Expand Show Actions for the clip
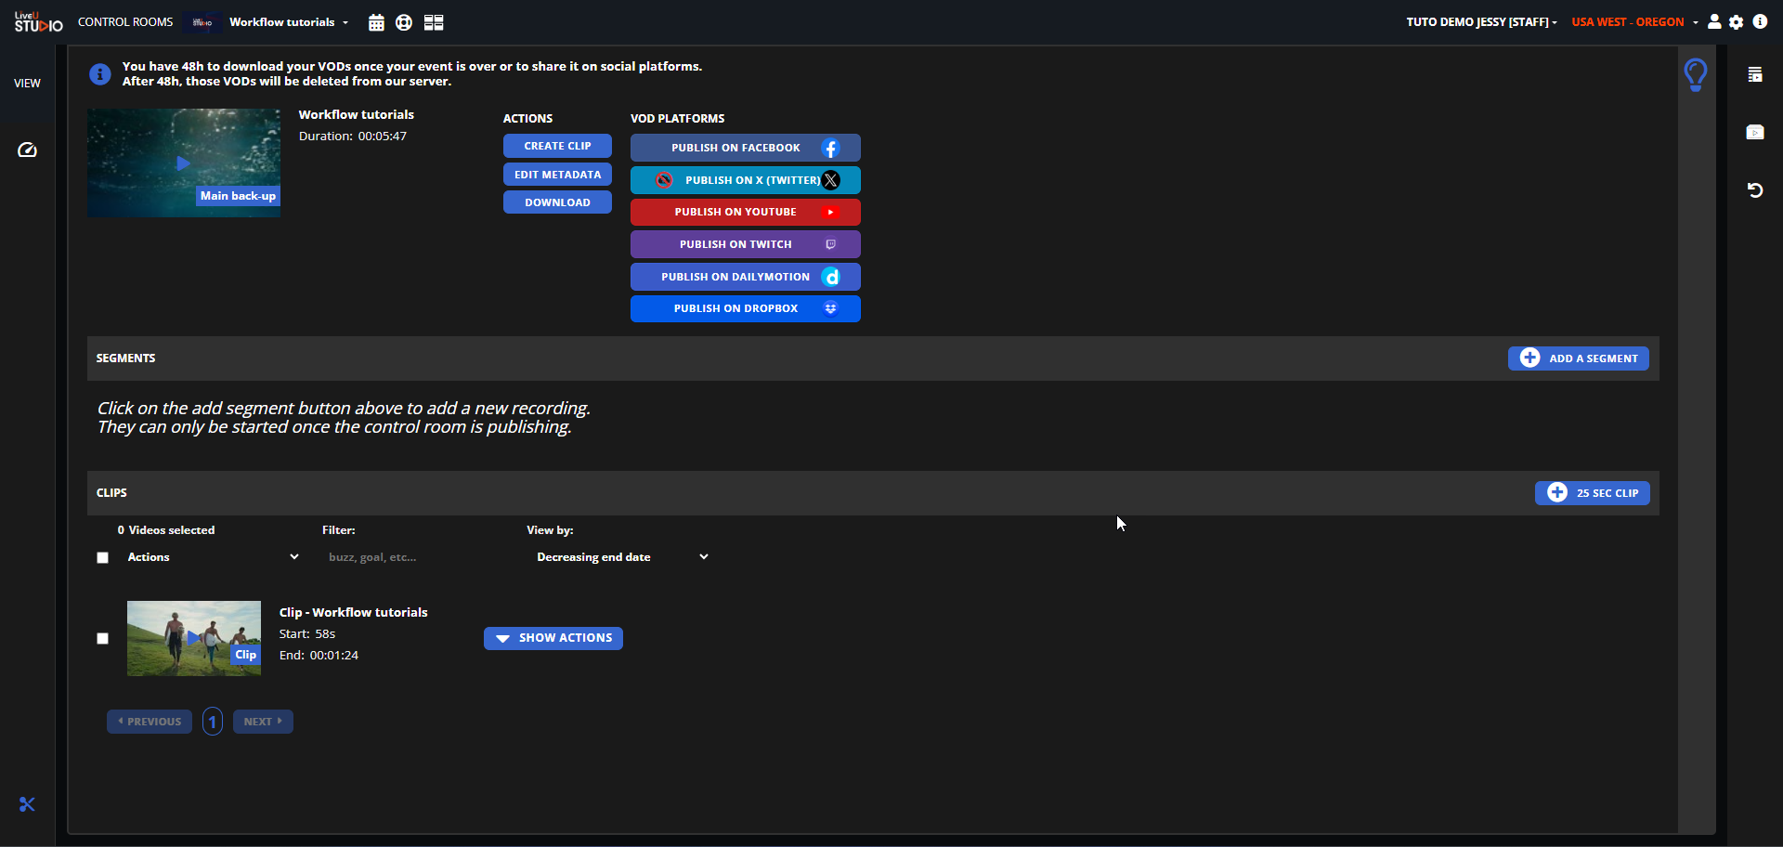This screenshot has width=1783, height=847. pyautogui.click(x=553, y=638)
